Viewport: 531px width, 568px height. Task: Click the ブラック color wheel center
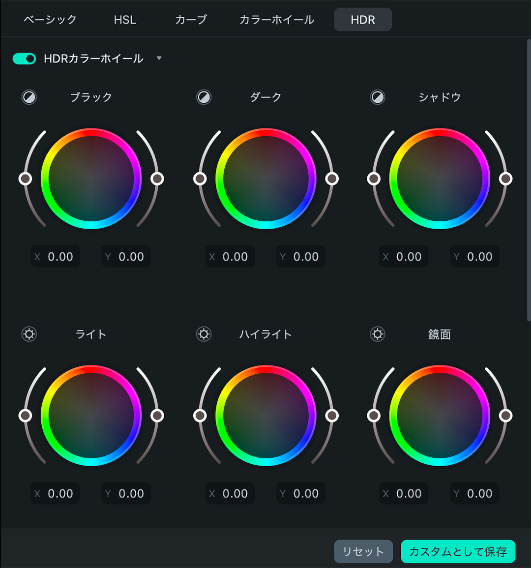pyautogui.click(x=91, y=179)
